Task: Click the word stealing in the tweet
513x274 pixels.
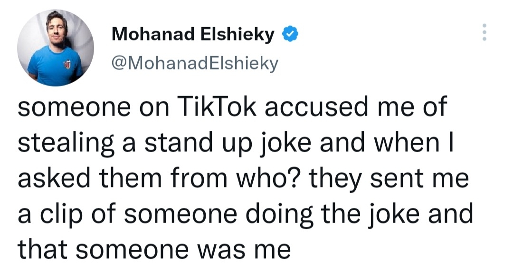Action: [66, 143]
